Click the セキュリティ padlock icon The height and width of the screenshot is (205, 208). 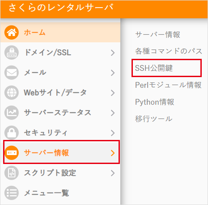tap(12, 133)
